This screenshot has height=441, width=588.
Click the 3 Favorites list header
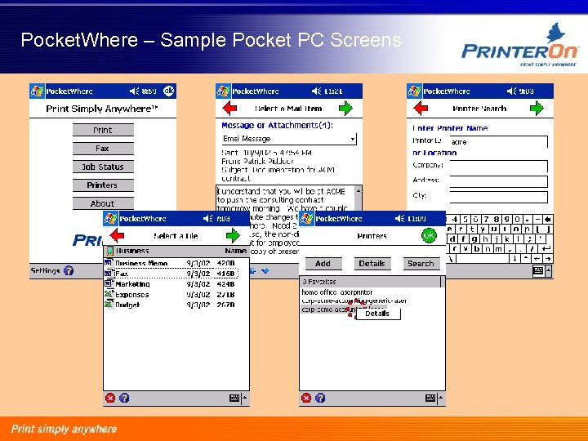(x=370, y=282)
